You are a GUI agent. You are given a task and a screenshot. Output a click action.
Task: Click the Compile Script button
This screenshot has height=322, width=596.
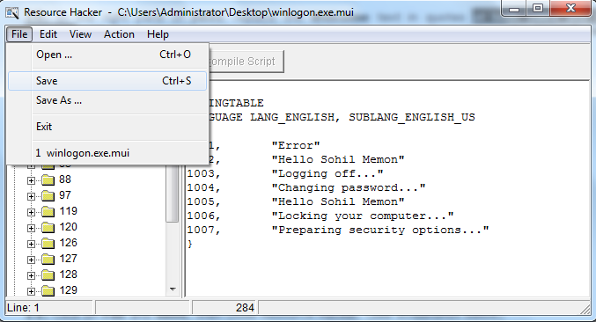(x=246, y=61)
